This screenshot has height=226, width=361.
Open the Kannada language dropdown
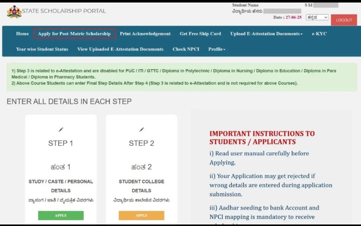click(317, 18)
